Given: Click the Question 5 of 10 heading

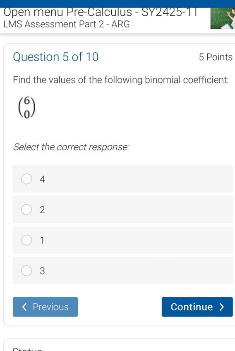Looking at the screenshot, I should coord(56,57).
